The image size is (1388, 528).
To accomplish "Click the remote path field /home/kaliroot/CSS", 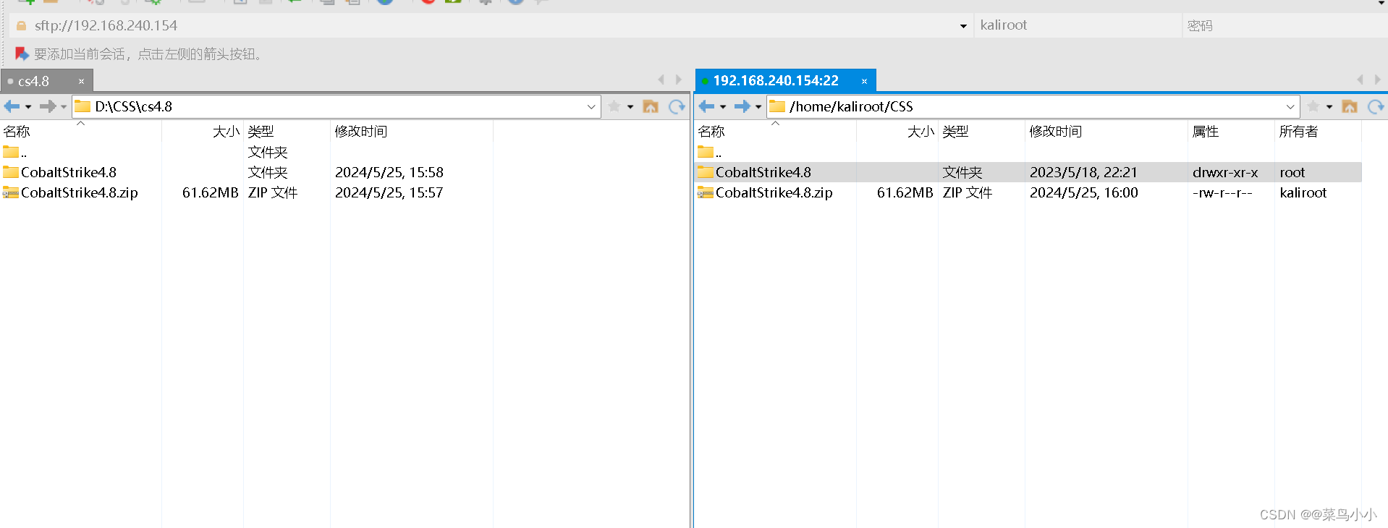I will tap(1033, 107).
